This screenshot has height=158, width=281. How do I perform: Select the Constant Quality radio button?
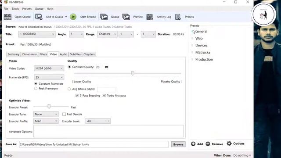(69, 67)
